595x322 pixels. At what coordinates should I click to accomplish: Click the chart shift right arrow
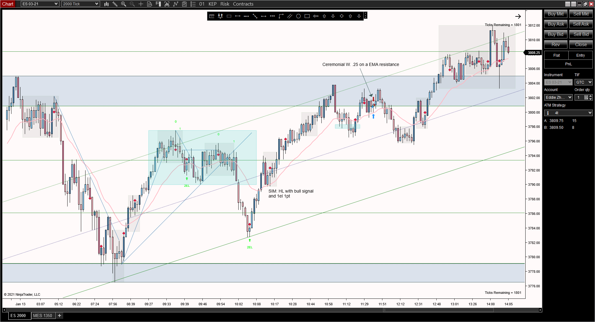tap(518, 16)
